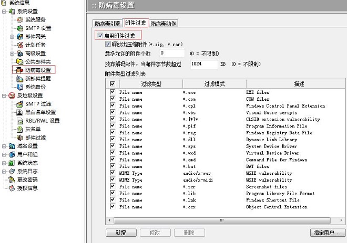Screen dimensions: 347x243
Task: Select the *.pif Program Information File row
Action: coord(225,126)
